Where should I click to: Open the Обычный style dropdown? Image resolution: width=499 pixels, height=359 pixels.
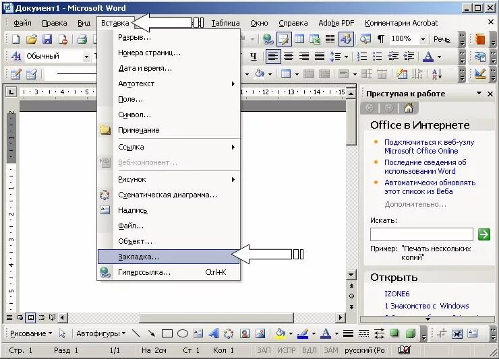click(86, 57)
